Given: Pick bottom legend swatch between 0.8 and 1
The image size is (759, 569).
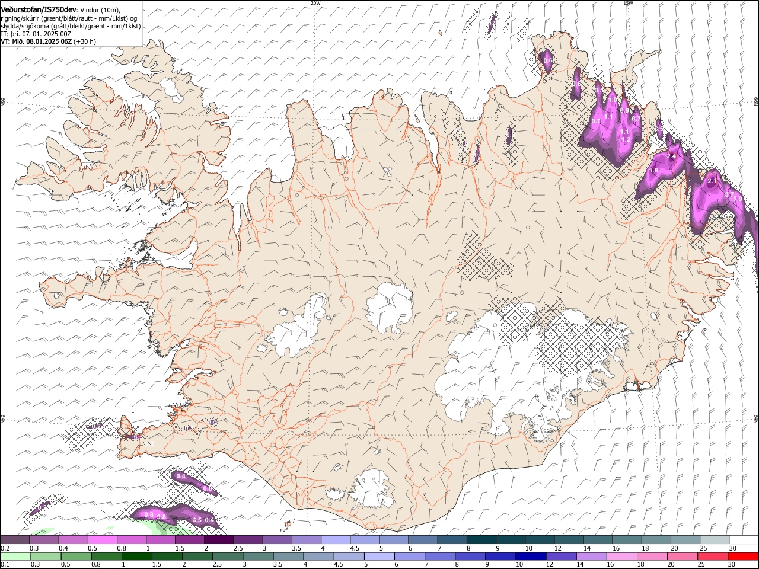Looking at the screenshot, I should tap(106, 557).
